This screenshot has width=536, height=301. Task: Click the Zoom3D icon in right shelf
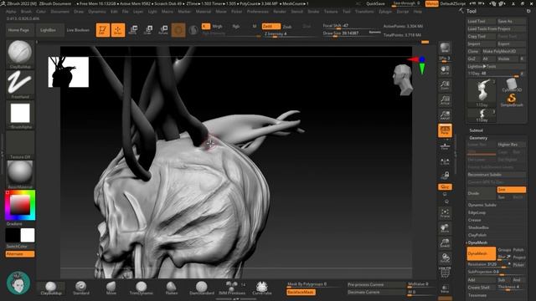(x=445, y=243)
